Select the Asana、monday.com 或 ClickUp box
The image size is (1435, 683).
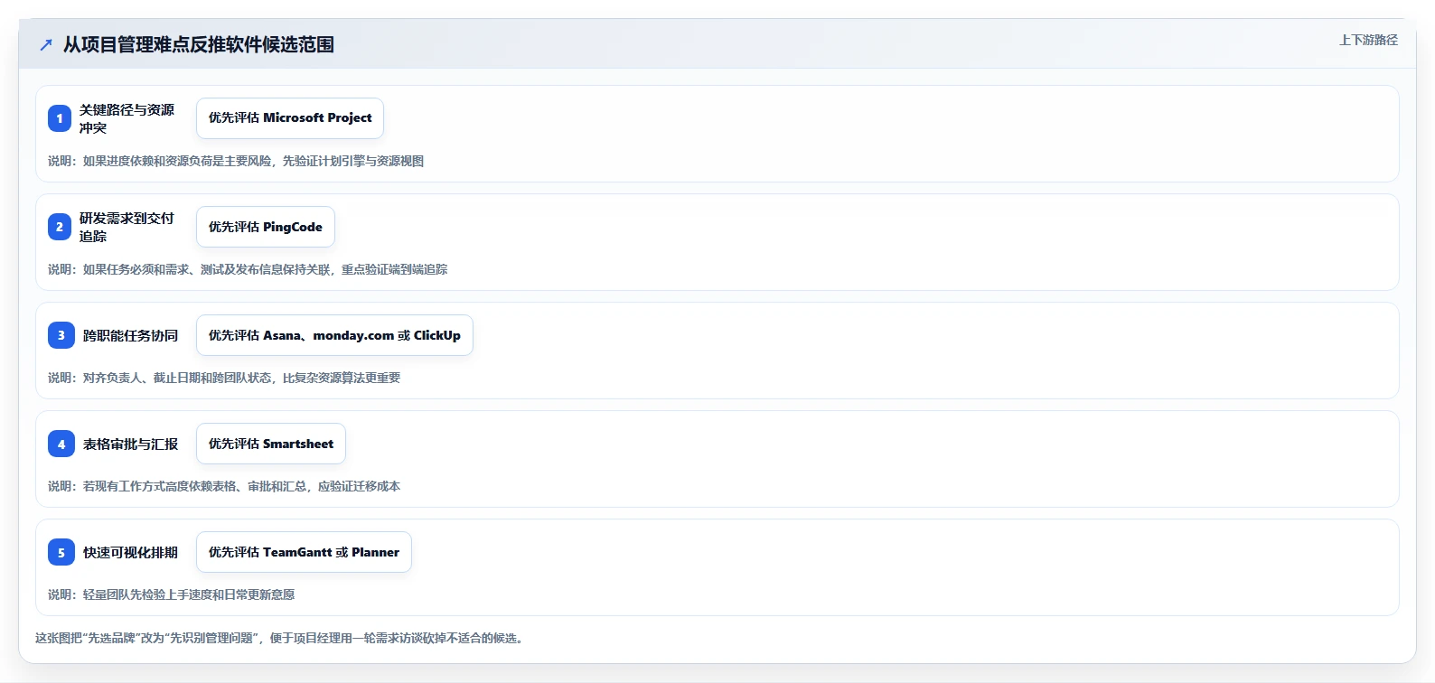(334, 335)
